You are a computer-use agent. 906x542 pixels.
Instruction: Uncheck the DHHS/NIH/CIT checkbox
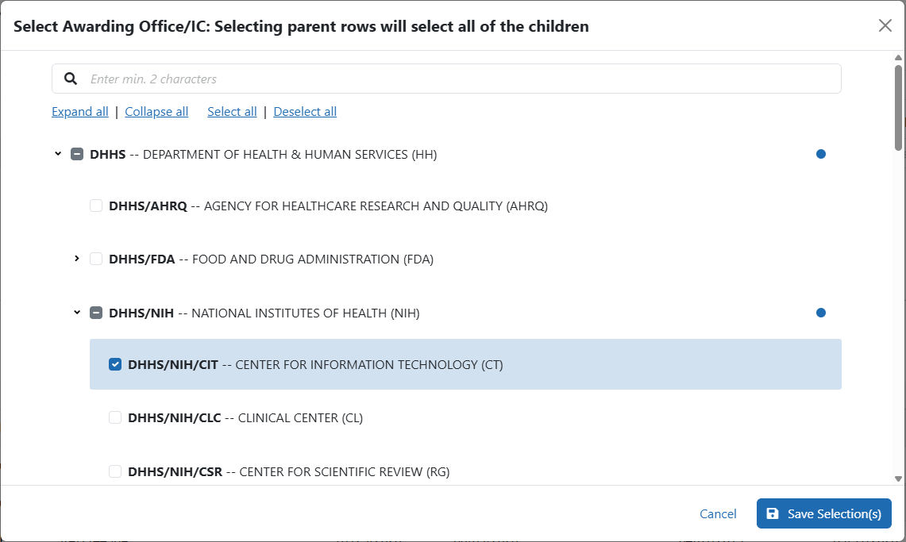115,365
